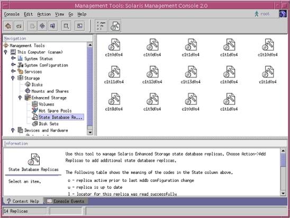Click the Navigation tree scrollbar thumb
The width and height of the screenshot is (290, 218).
click(x=90, y=86)
